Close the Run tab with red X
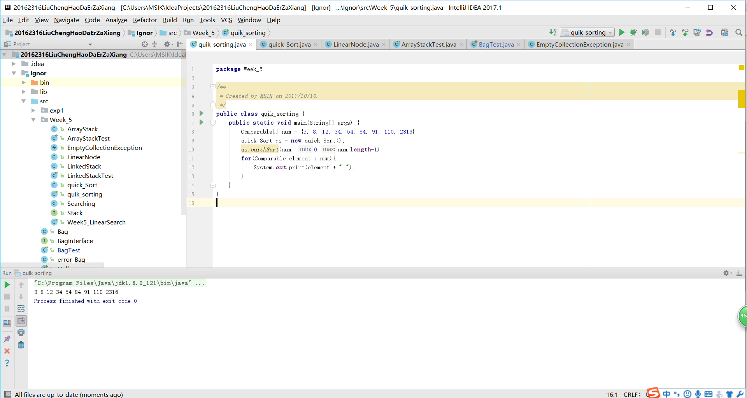747x398 pixels. tap(7, 351)
